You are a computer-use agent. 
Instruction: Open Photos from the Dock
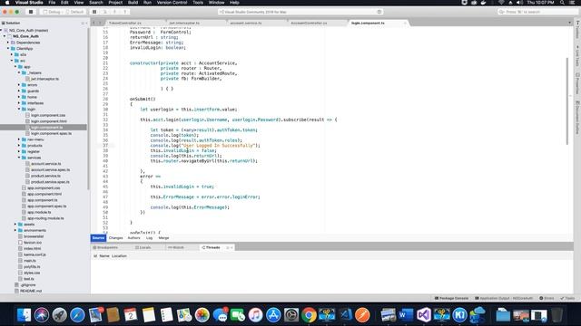pyautogui.click(x=202, y=315)
